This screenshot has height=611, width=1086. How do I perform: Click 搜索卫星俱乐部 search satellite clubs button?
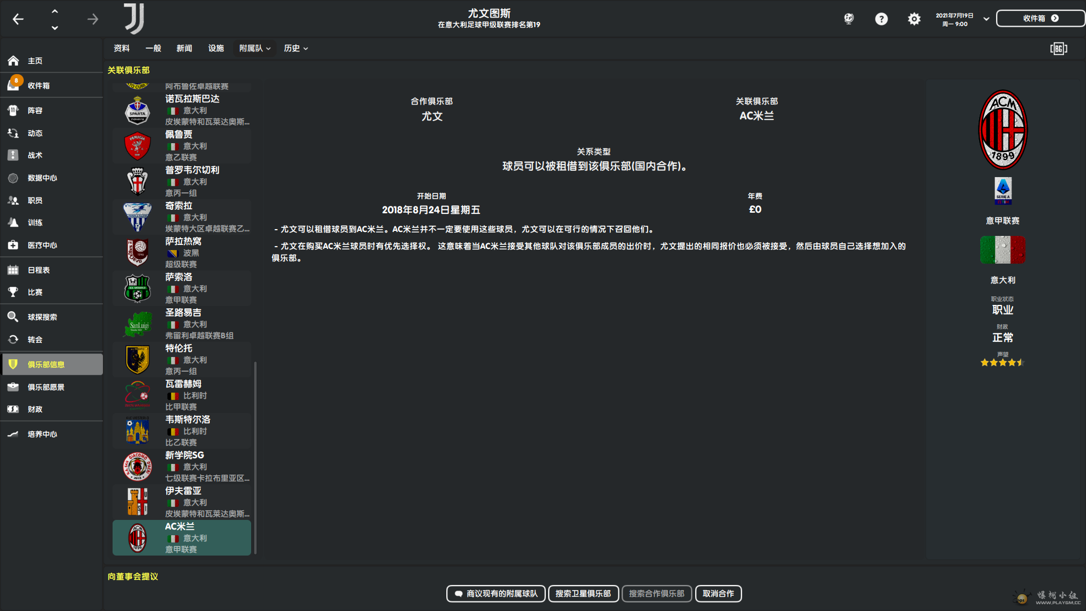[583, 593]
